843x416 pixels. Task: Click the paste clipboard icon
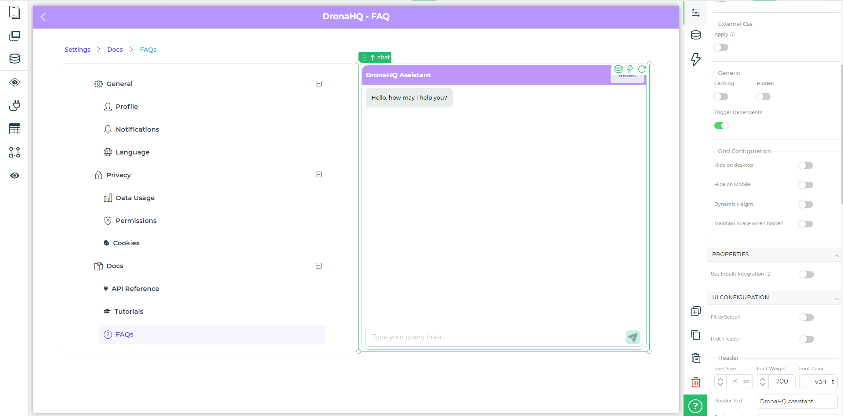pyautogui.click(x=696, y=358)
